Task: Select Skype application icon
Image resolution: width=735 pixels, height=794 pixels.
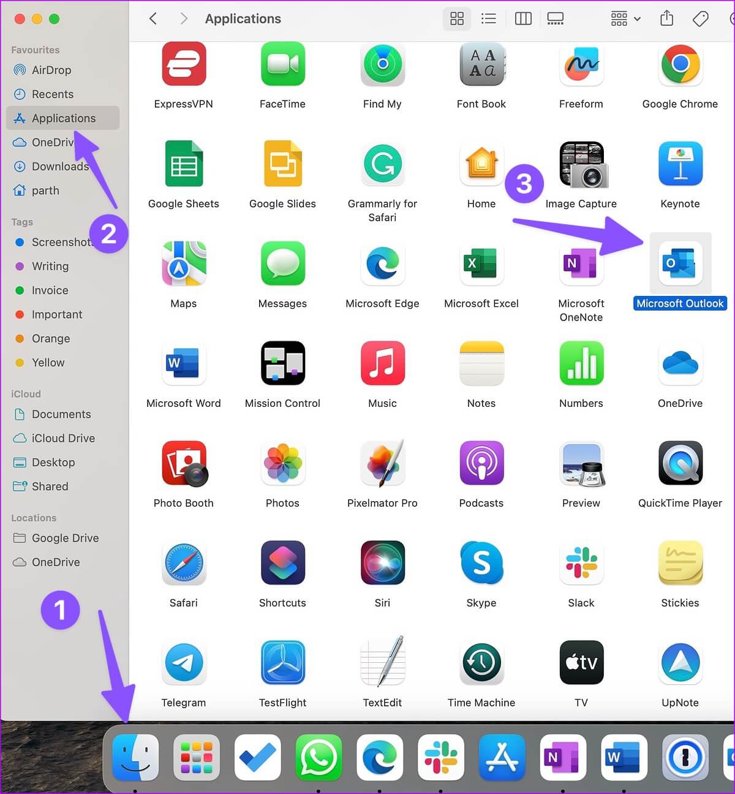Action: pyautogui.click(x=481, y=563)
